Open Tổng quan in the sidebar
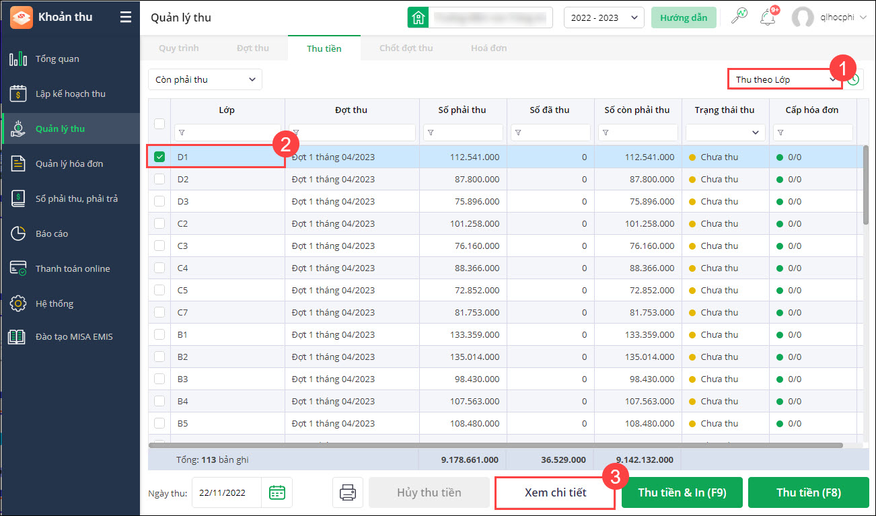 pos(70,59)
